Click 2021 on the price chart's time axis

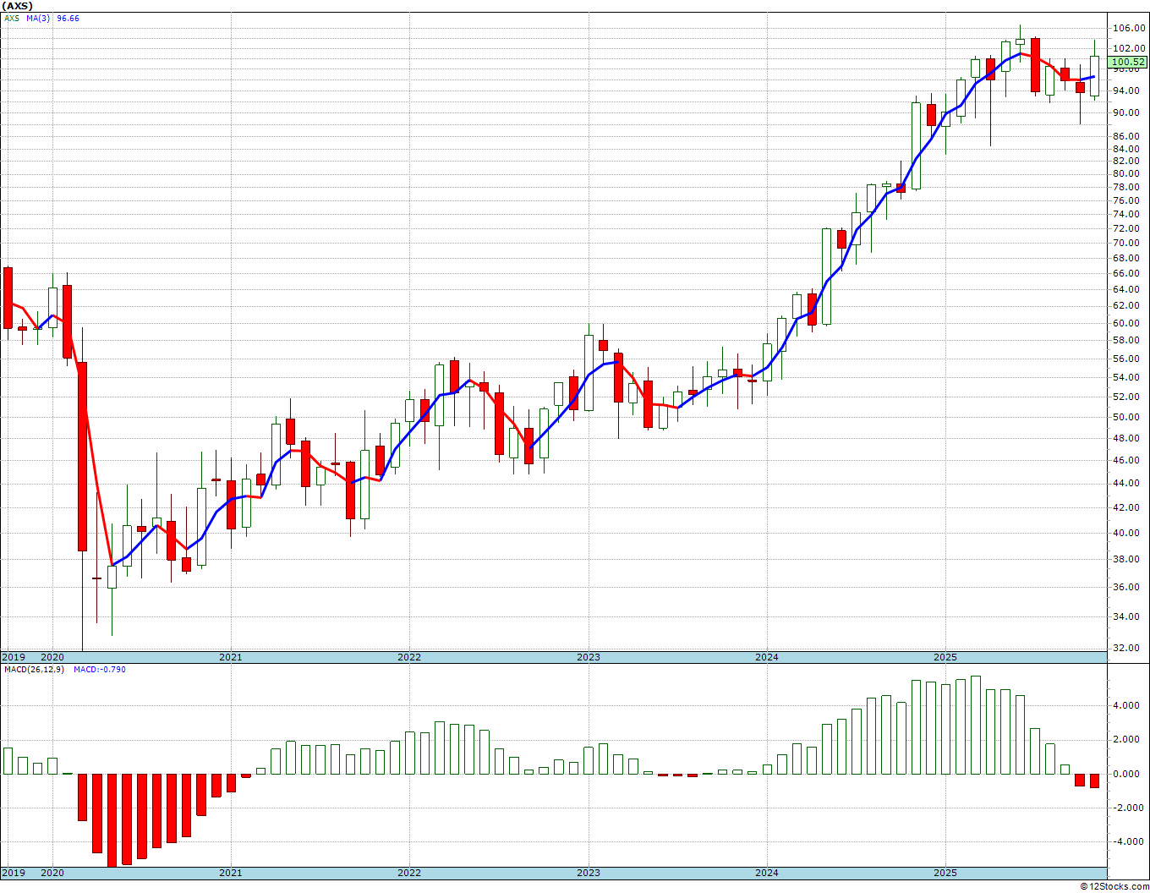pos(231,657)
